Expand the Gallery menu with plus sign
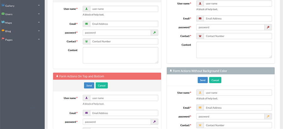Image resolution: width=283 pixels, height=129 pixels. pyautogui.click(x=39, y=5)
